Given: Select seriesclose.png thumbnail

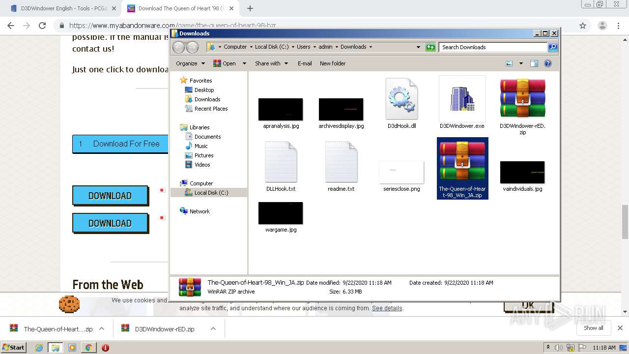Looking at the screenshot, I should (x=401, y=172).
